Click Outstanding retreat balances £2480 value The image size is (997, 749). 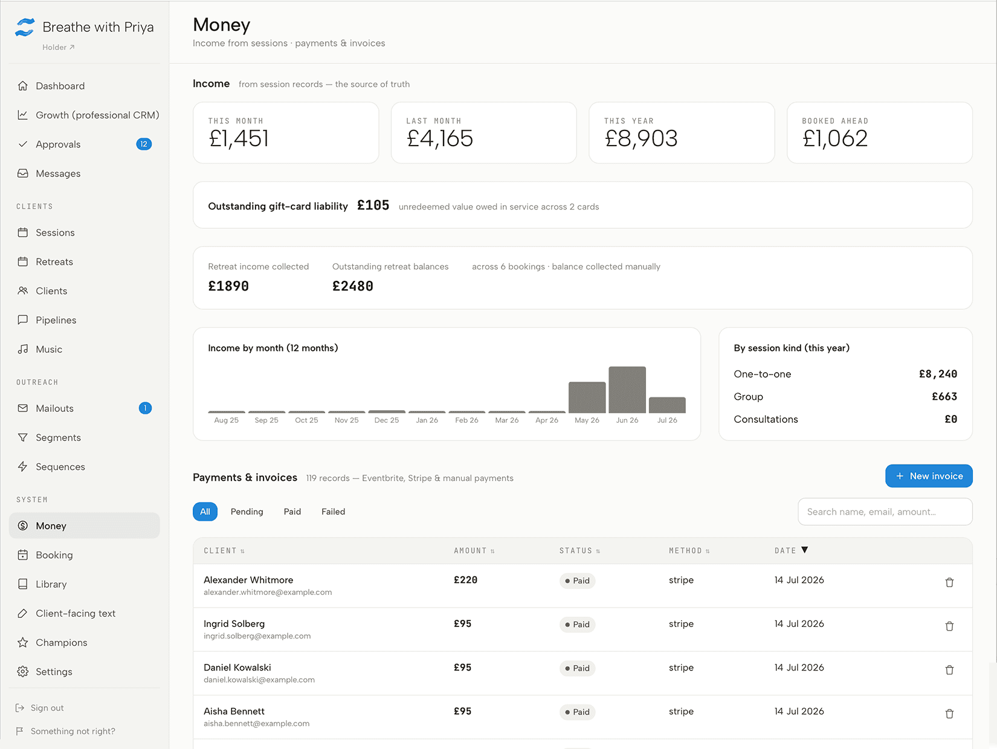pos(353,286)
